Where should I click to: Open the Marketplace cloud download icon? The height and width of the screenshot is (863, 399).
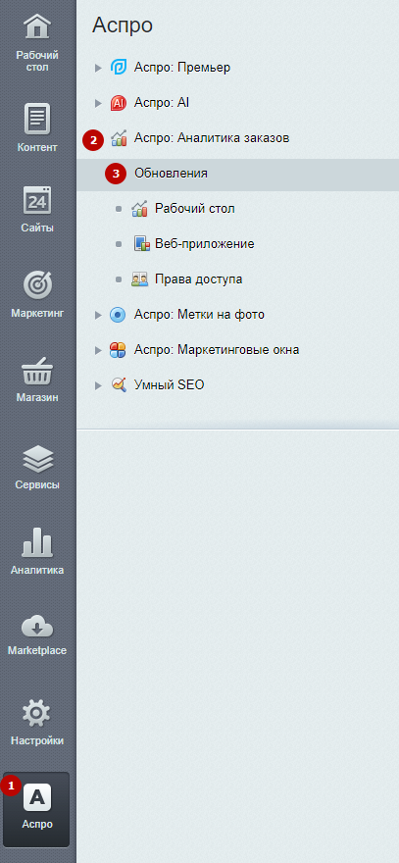pyautogui.click(x=37, y=627)
